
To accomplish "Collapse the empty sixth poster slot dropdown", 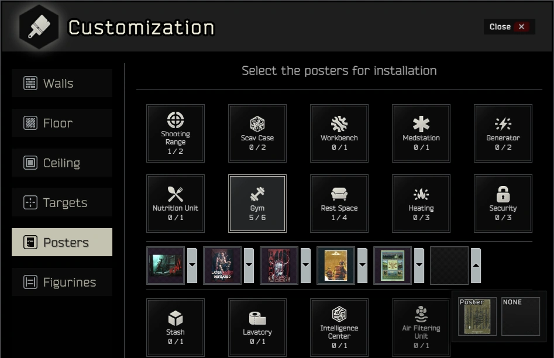I will click(476, 266).
